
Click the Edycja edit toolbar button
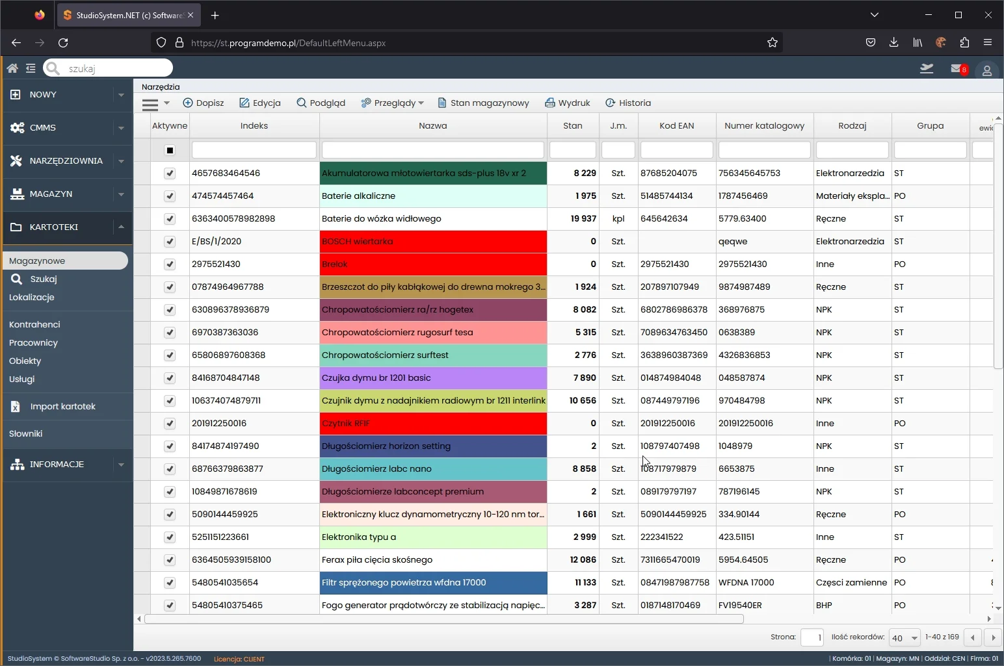[260, 103]
